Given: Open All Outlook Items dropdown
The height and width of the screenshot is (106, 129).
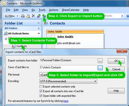Looking at the screenshot, I should tap(39, 34).
